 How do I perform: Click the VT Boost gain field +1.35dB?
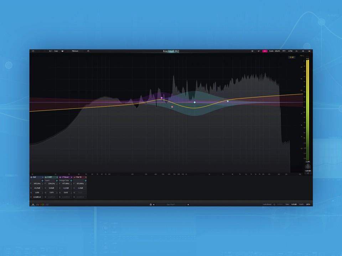66,188
